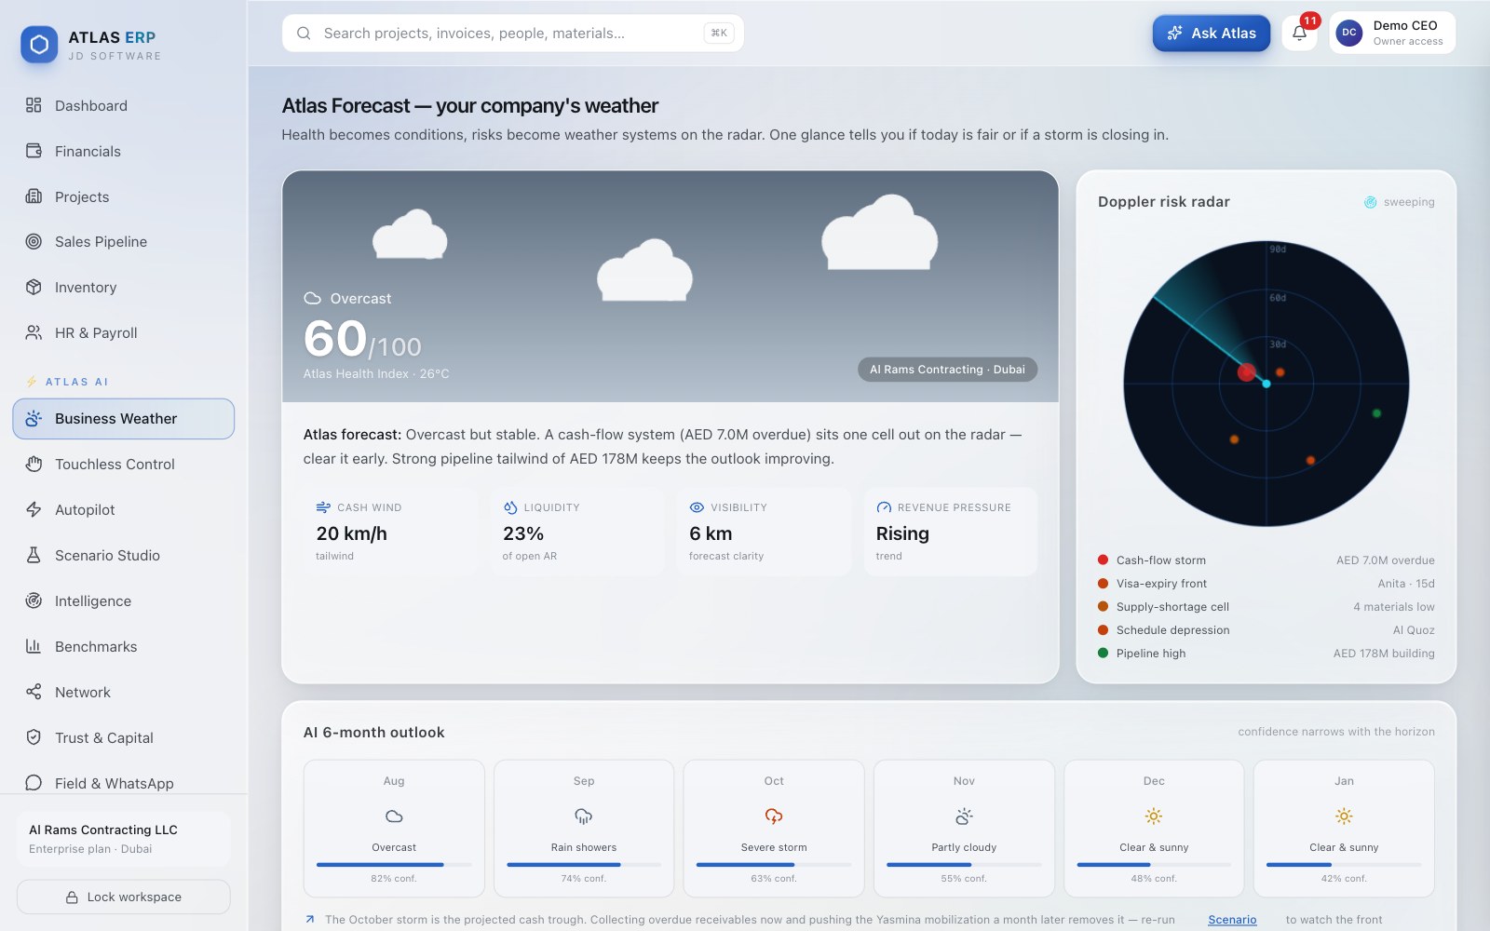
Task: Click the Atlas ERP hexagon logo
Action: (39, 44)
